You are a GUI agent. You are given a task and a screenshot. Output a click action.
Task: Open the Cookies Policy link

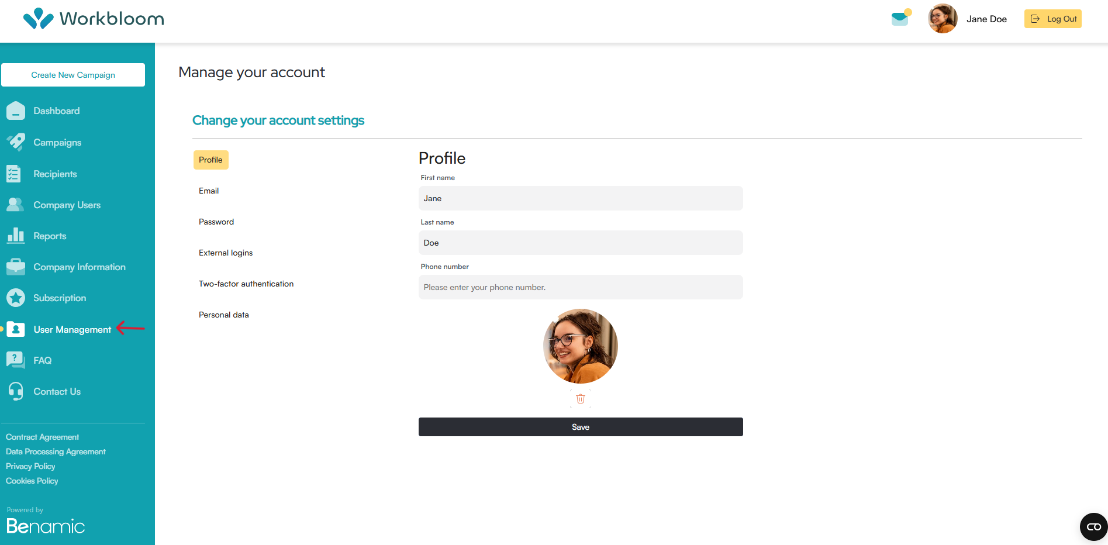(x=32, y=481)
